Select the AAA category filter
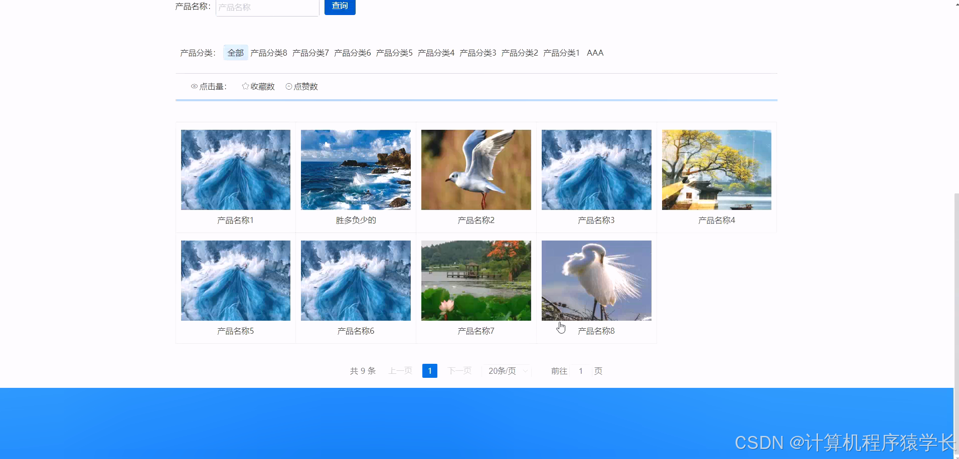959x459 pixels. 595,53
